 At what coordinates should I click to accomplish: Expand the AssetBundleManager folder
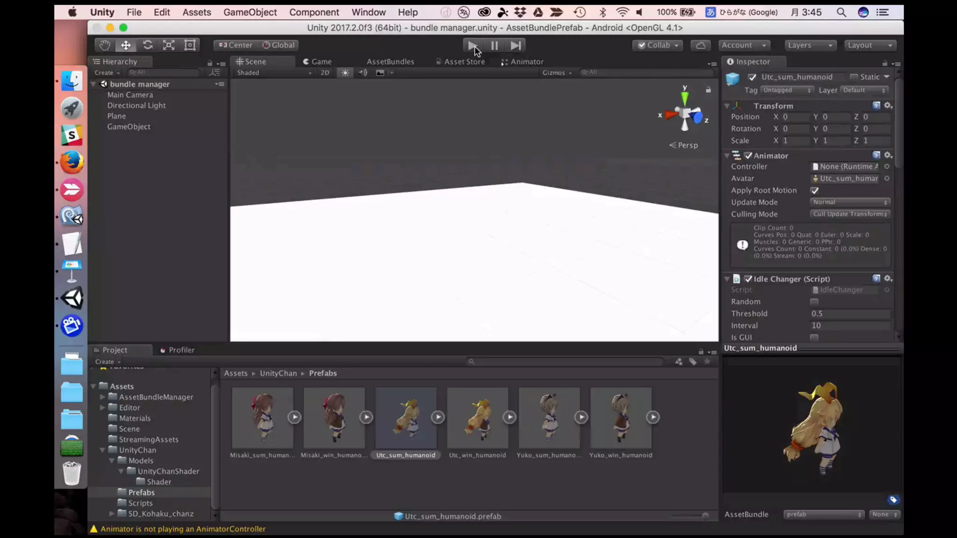(102, 397)
